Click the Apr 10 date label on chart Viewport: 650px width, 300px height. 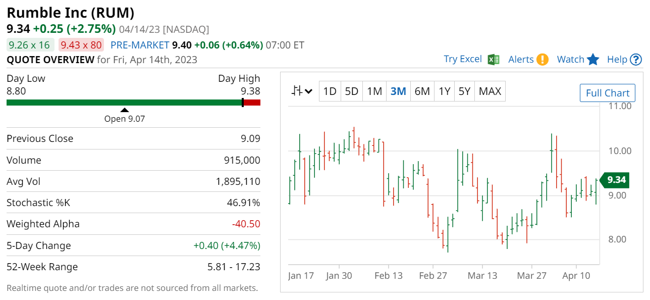pos(576,276)
